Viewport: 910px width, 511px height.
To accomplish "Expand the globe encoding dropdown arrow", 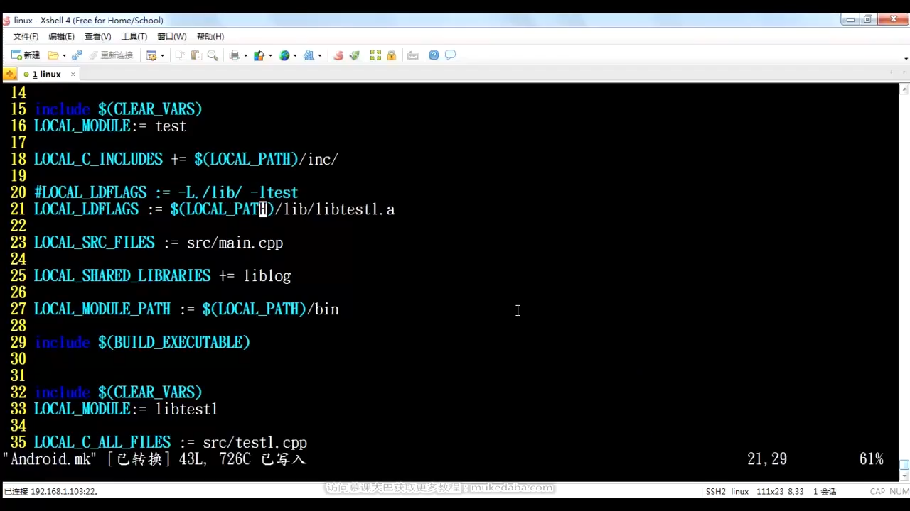I will coord(295,55).
